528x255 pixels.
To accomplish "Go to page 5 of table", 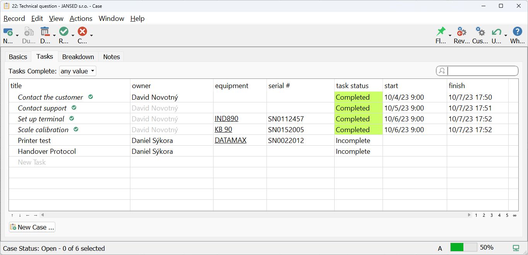I will pyautogui.click(x=507, y=215).
